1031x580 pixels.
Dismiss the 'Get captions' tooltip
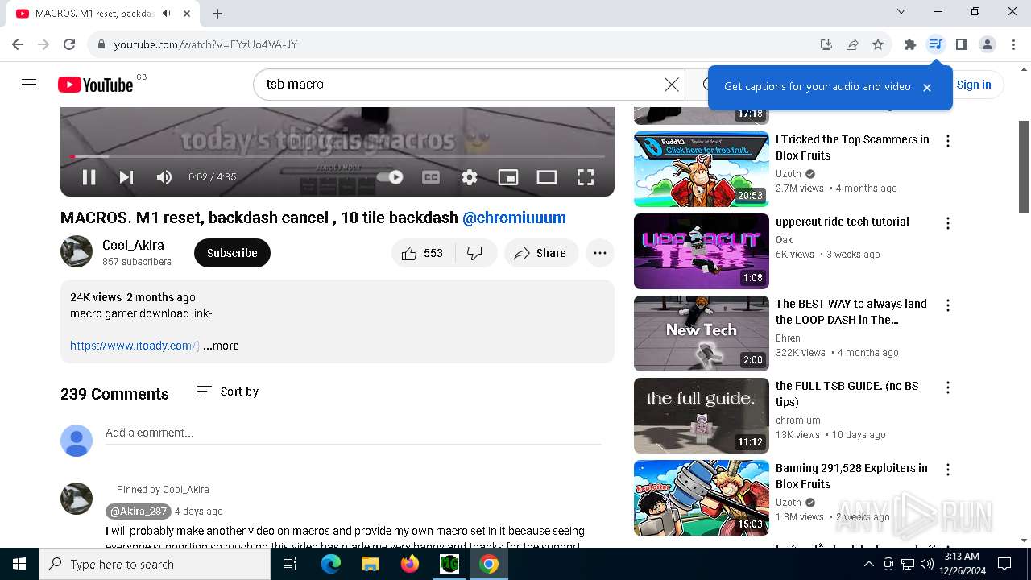(927, 87)
